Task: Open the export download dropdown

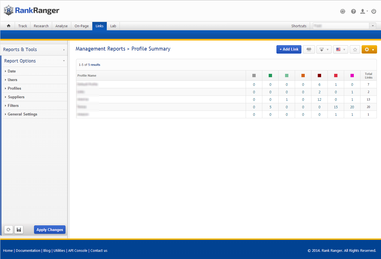Action: (x=324, y=49)
